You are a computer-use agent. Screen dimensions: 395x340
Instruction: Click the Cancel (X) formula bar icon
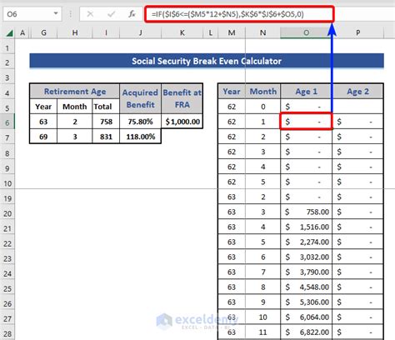[x=90, y=14]
